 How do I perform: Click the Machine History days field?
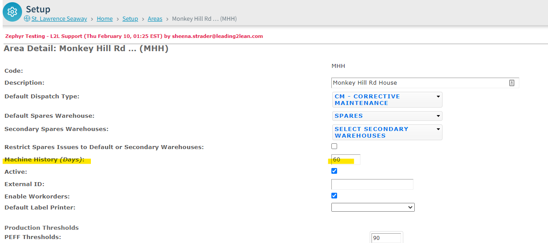(345, 159)
